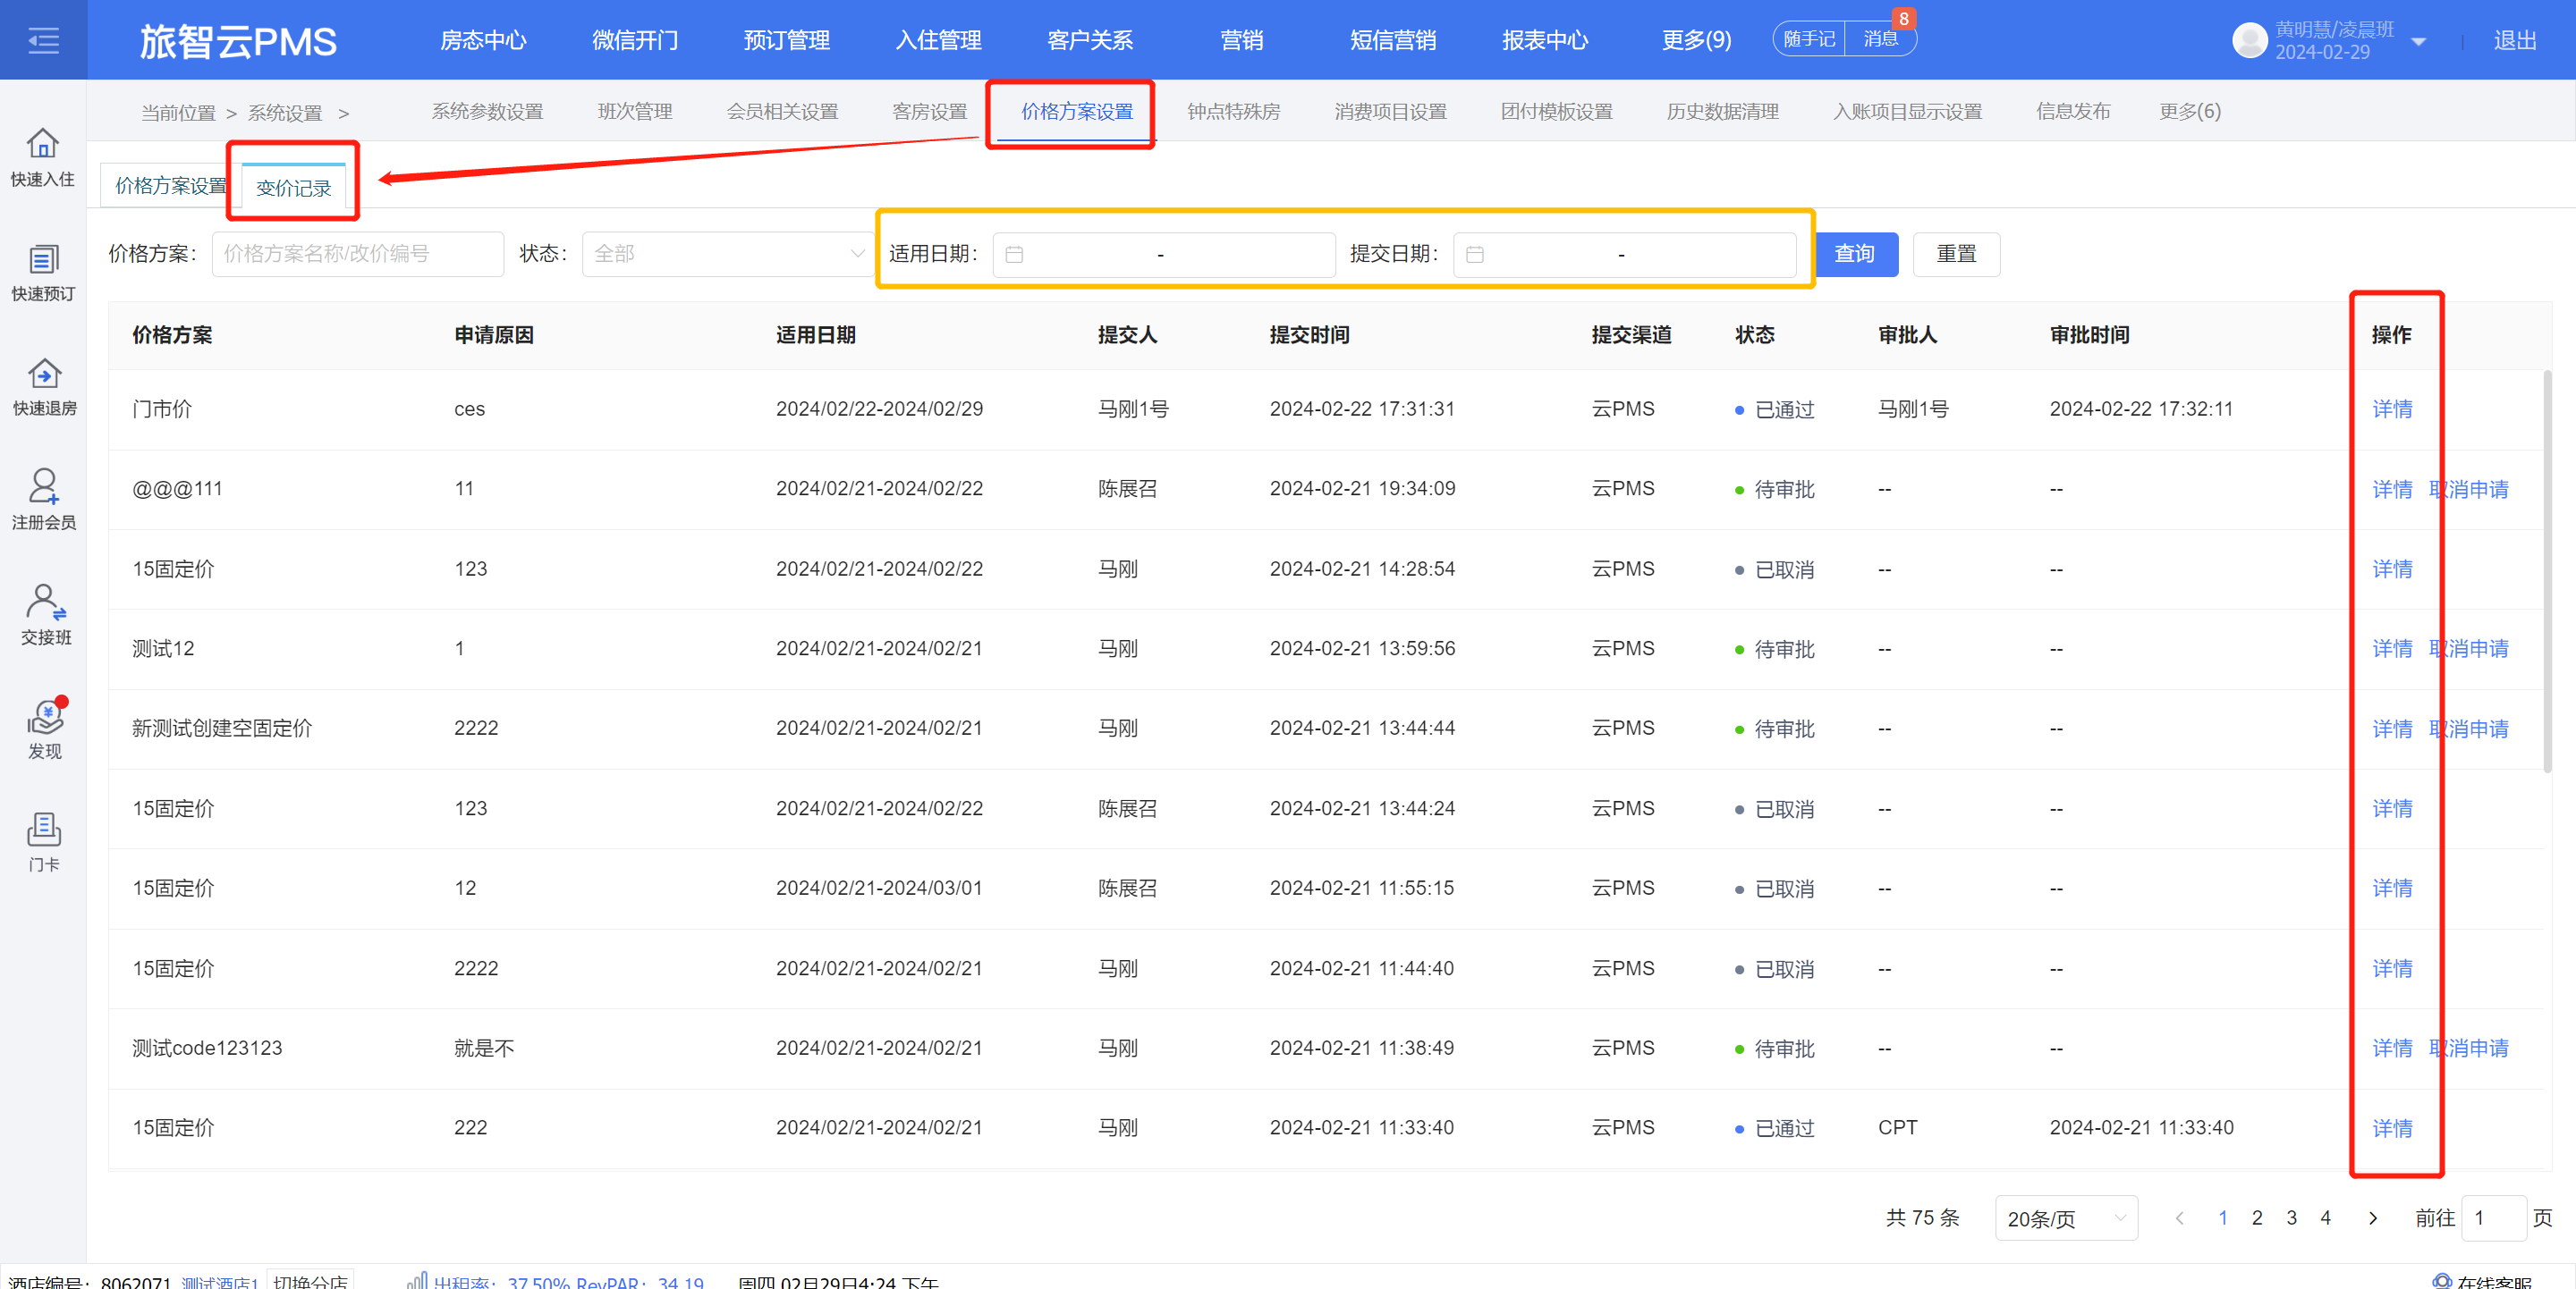Expand the 状态 dropdown
Image resolution: width=2576 pixels, height=1289 pixels.
click(x=726, y=255)
